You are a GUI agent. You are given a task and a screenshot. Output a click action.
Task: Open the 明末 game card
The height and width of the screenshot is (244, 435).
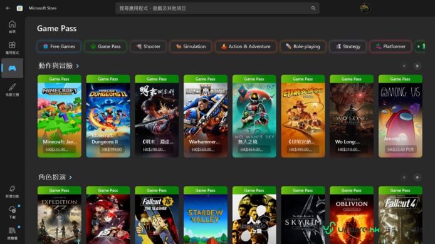(157, 116)
